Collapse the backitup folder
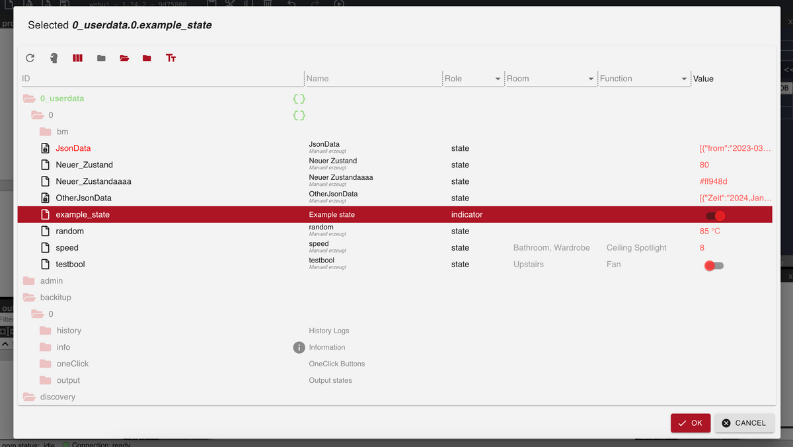This screenshot has width=793, height=447. (28, 298)
